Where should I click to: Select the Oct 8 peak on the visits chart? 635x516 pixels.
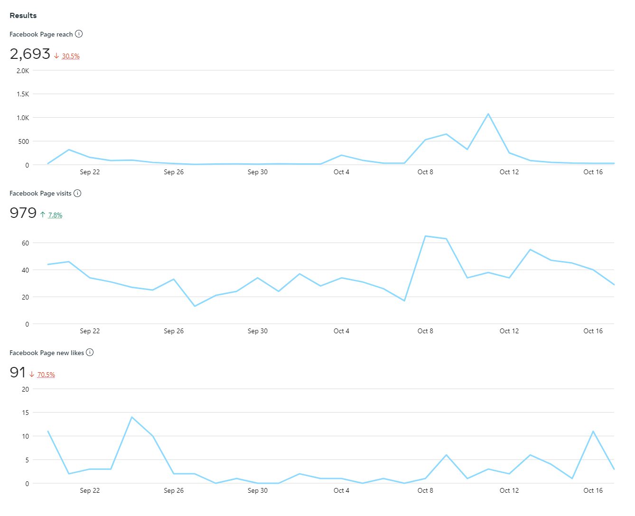[x=425, y=236]
